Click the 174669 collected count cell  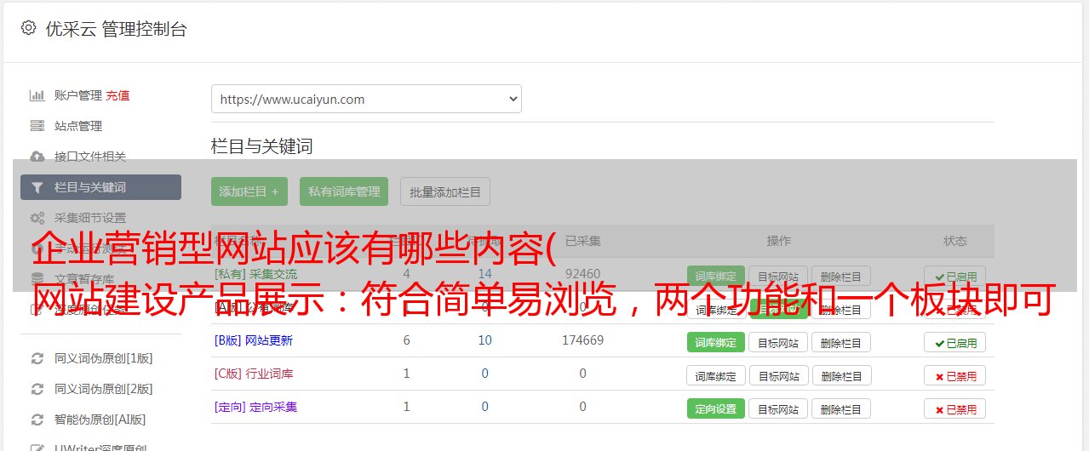(x=583, y=340)
